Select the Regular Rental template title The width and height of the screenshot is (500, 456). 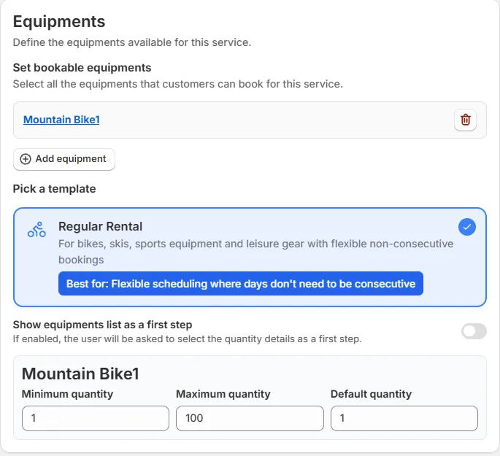[100, 227]
